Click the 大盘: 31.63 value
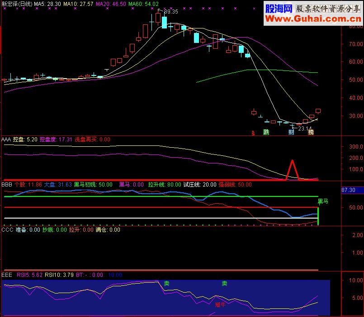The image size is (364, 317). [58, 185]
